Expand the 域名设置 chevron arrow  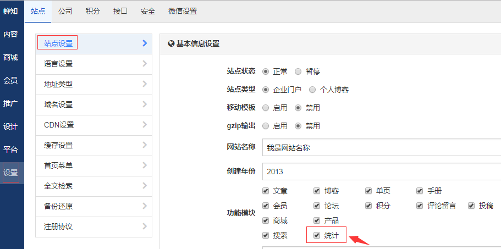click(145, 104)
